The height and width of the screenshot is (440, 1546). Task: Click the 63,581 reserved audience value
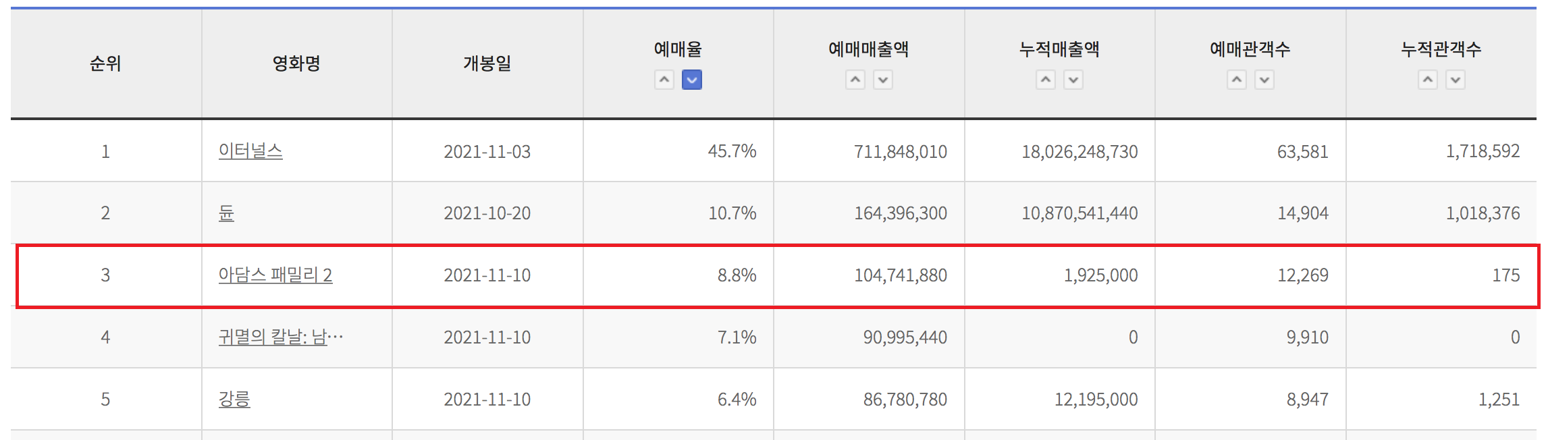pos(1303,151)
